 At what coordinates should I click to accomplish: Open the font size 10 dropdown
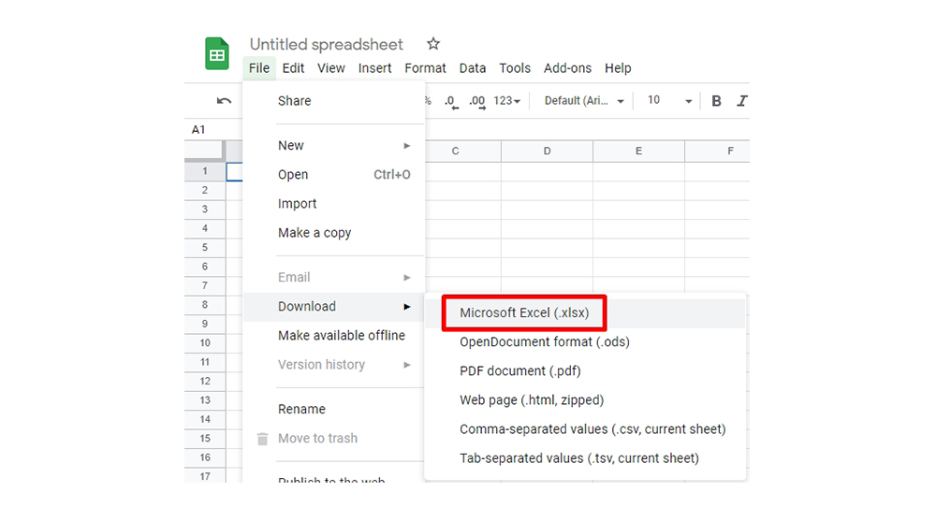click(x=670, y=101)
